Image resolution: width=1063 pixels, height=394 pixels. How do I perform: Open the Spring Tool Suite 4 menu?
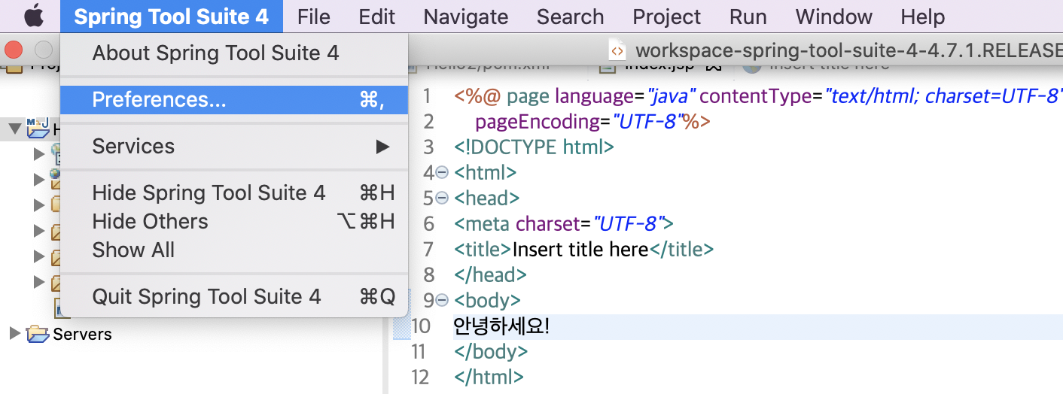[x=171, y=17]
